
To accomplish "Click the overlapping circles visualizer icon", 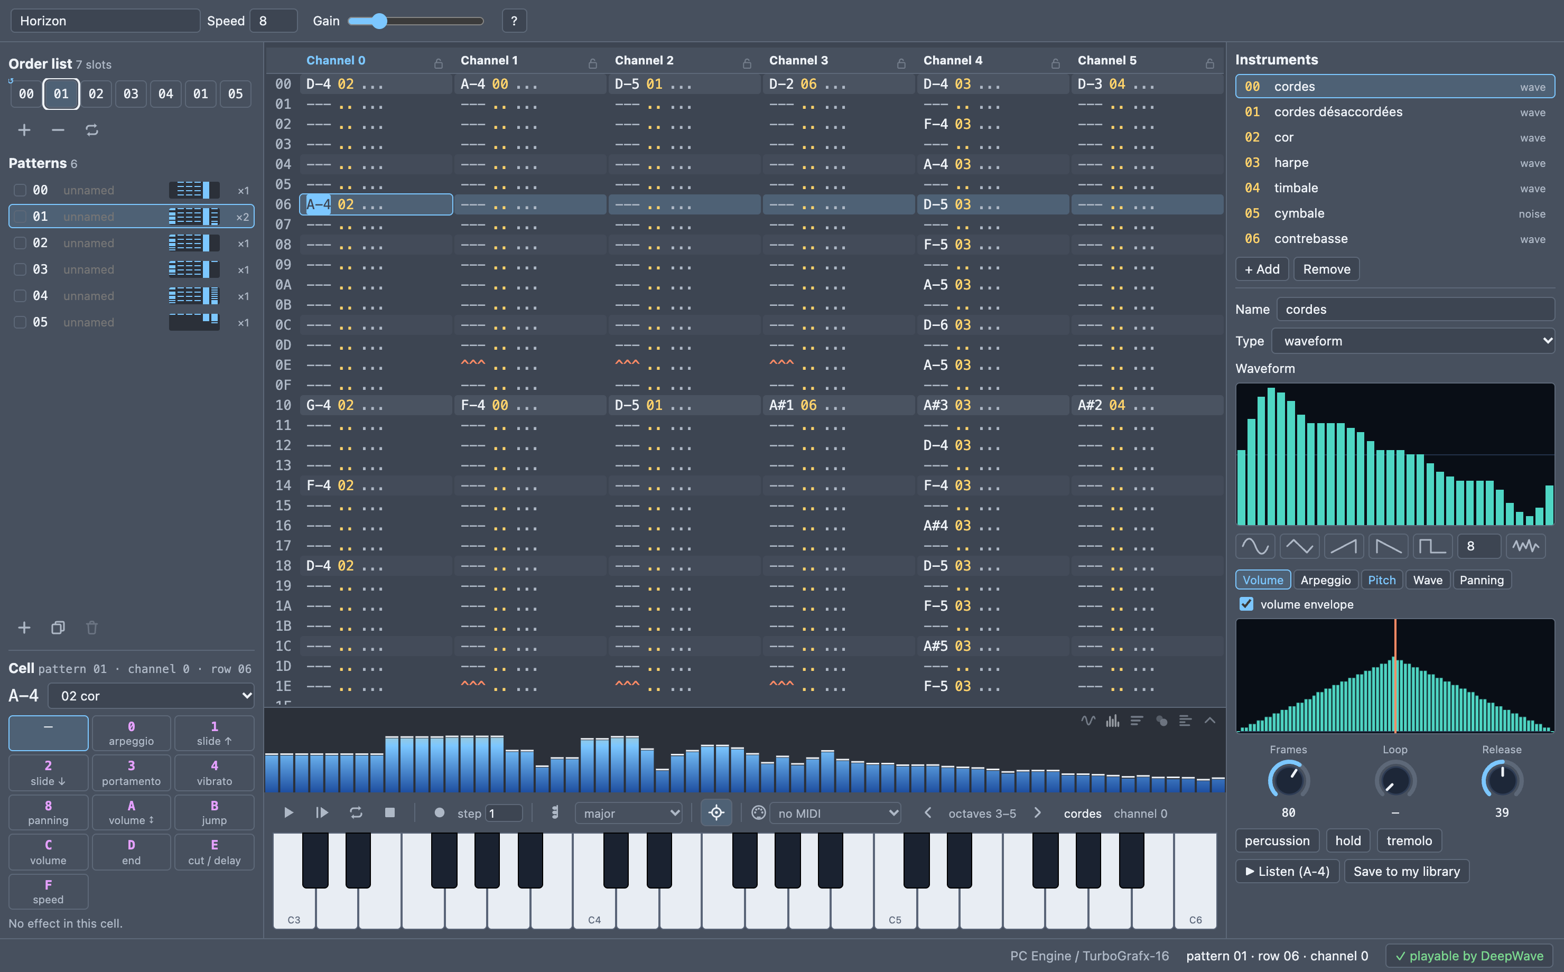I will tap(1161, 721).
